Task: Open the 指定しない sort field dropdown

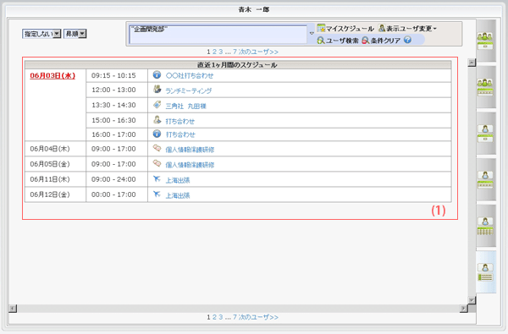Action: pyautogui.click(x=41, y=34)
